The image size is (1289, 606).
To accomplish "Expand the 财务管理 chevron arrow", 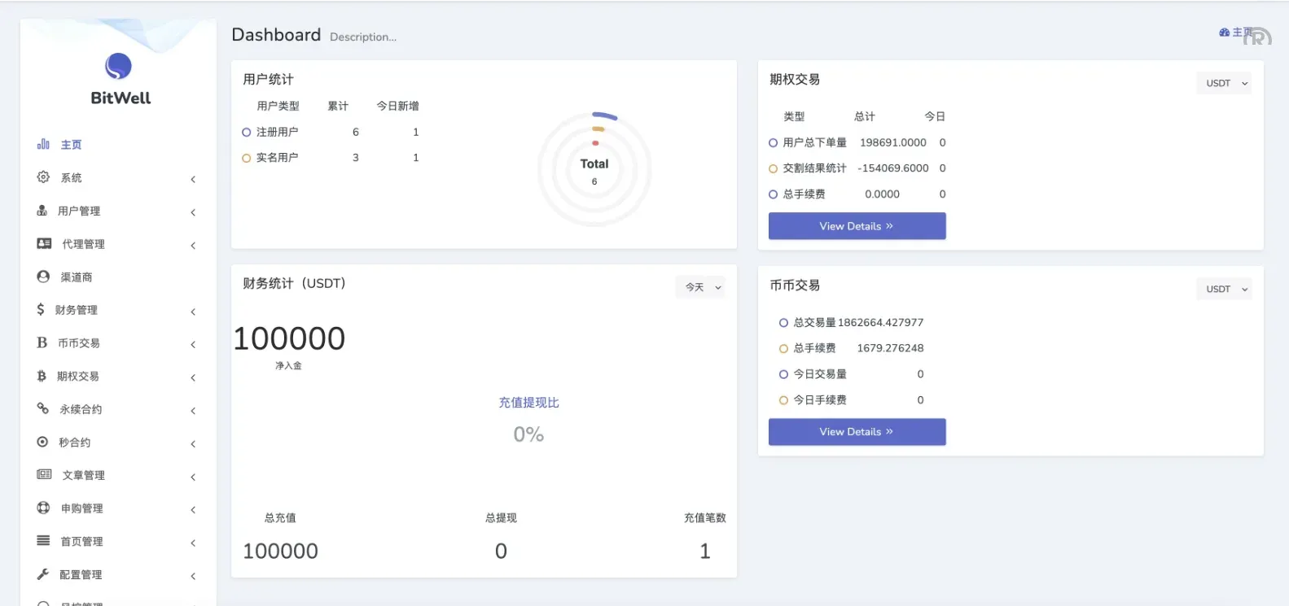I will [193, 312].
